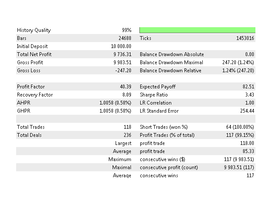Click the Short Trades (won %) label

[x=164, y=127]
